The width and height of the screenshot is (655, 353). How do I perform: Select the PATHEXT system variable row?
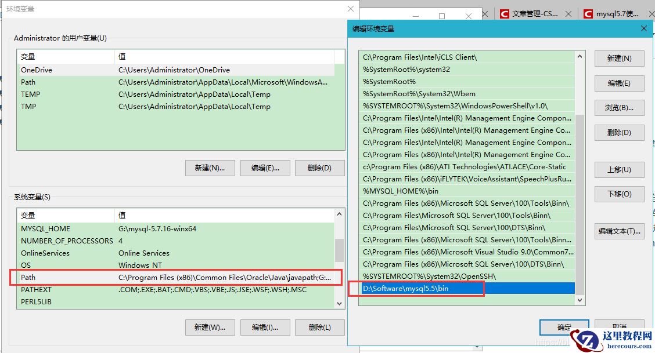(x=176, y=289)
